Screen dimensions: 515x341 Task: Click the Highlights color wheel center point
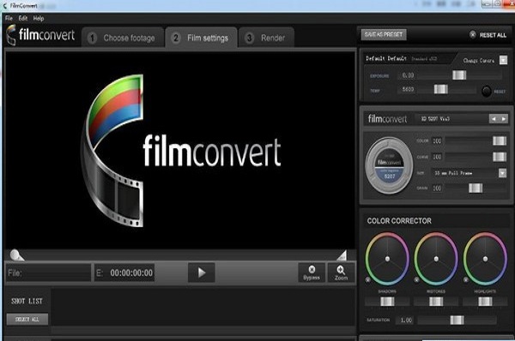tap(485, 259)
